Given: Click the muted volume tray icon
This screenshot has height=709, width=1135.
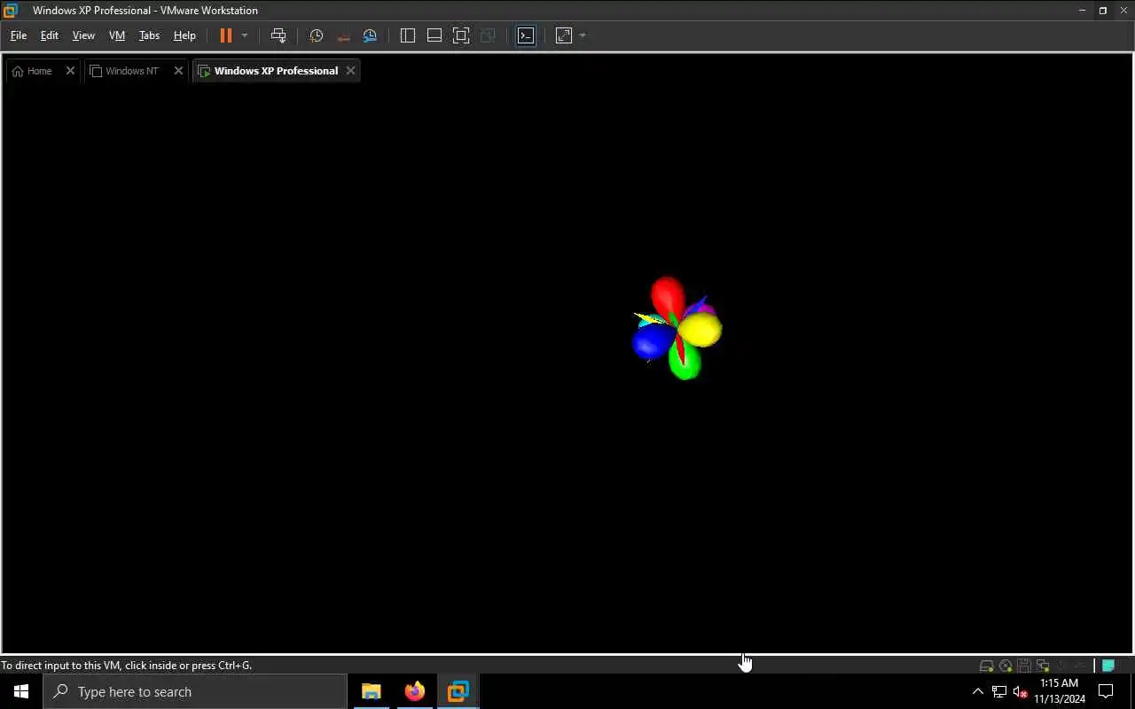Looking at the screenshot, I should [1021, 691].
